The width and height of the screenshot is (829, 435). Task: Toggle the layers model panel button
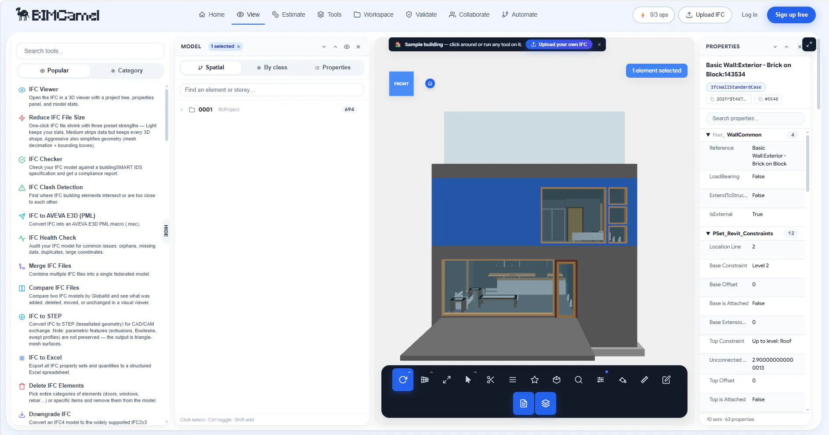(546, 403)
